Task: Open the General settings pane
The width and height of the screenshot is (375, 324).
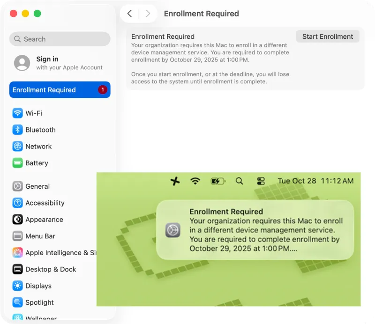Action: click(37, 186)
